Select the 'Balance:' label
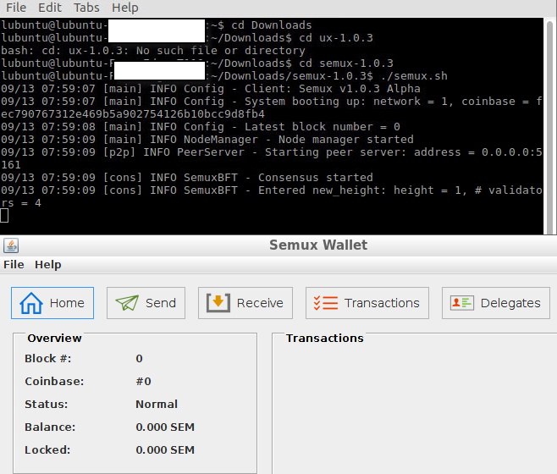Viewport: 557px width, 474px height. pyautogui.click(x=50, y=427)
